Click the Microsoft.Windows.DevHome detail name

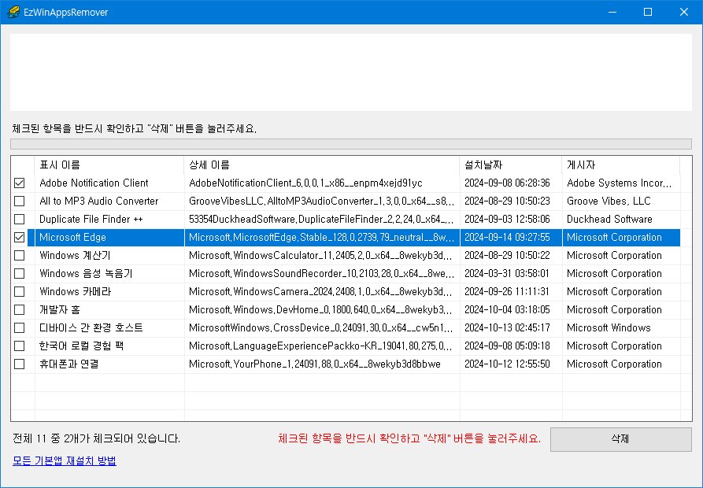click(x=321, y=309)
